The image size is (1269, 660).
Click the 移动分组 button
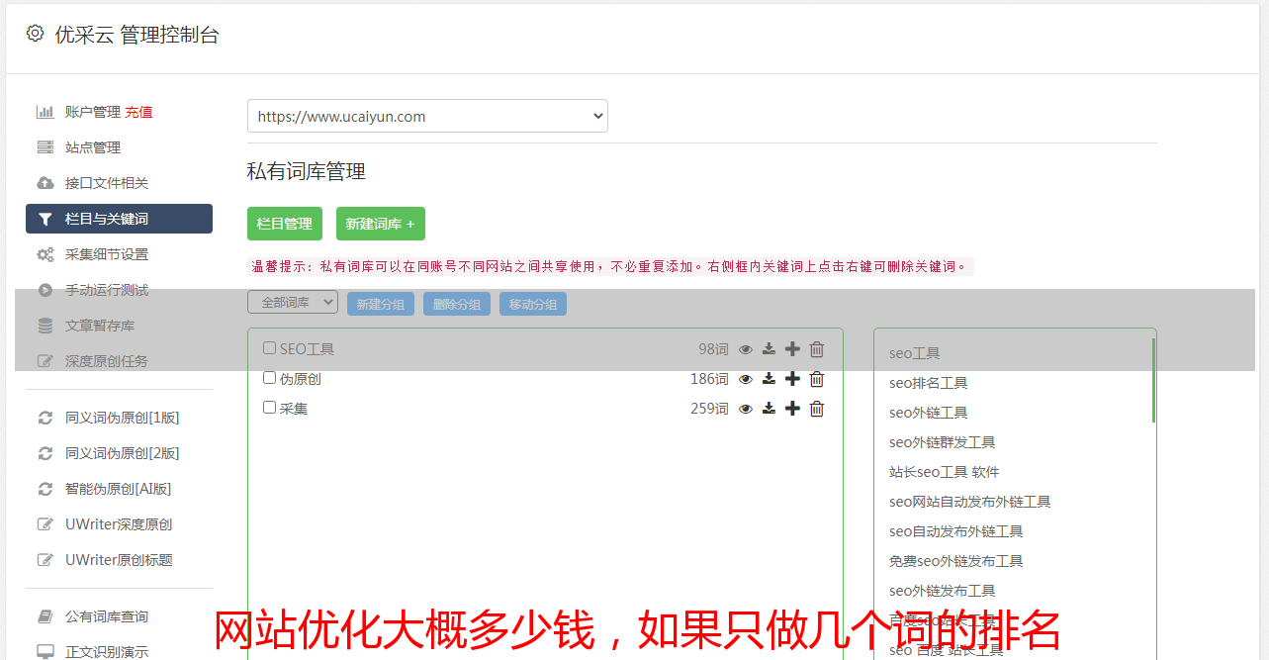coord(533,304)
